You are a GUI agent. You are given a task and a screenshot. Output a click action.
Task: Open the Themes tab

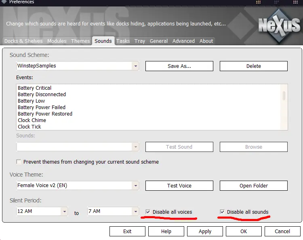click(80, 41)
